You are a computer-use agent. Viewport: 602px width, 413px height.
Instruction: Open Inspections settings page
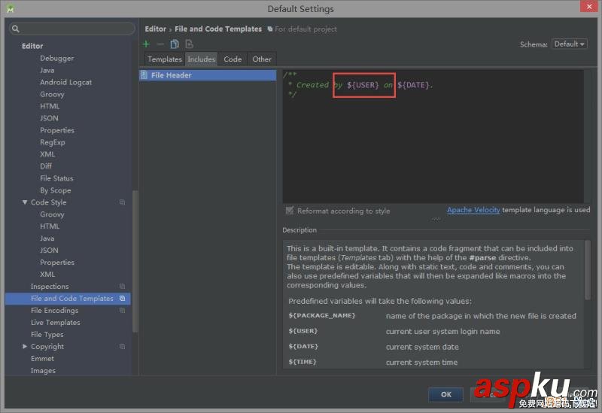(50, 287)
